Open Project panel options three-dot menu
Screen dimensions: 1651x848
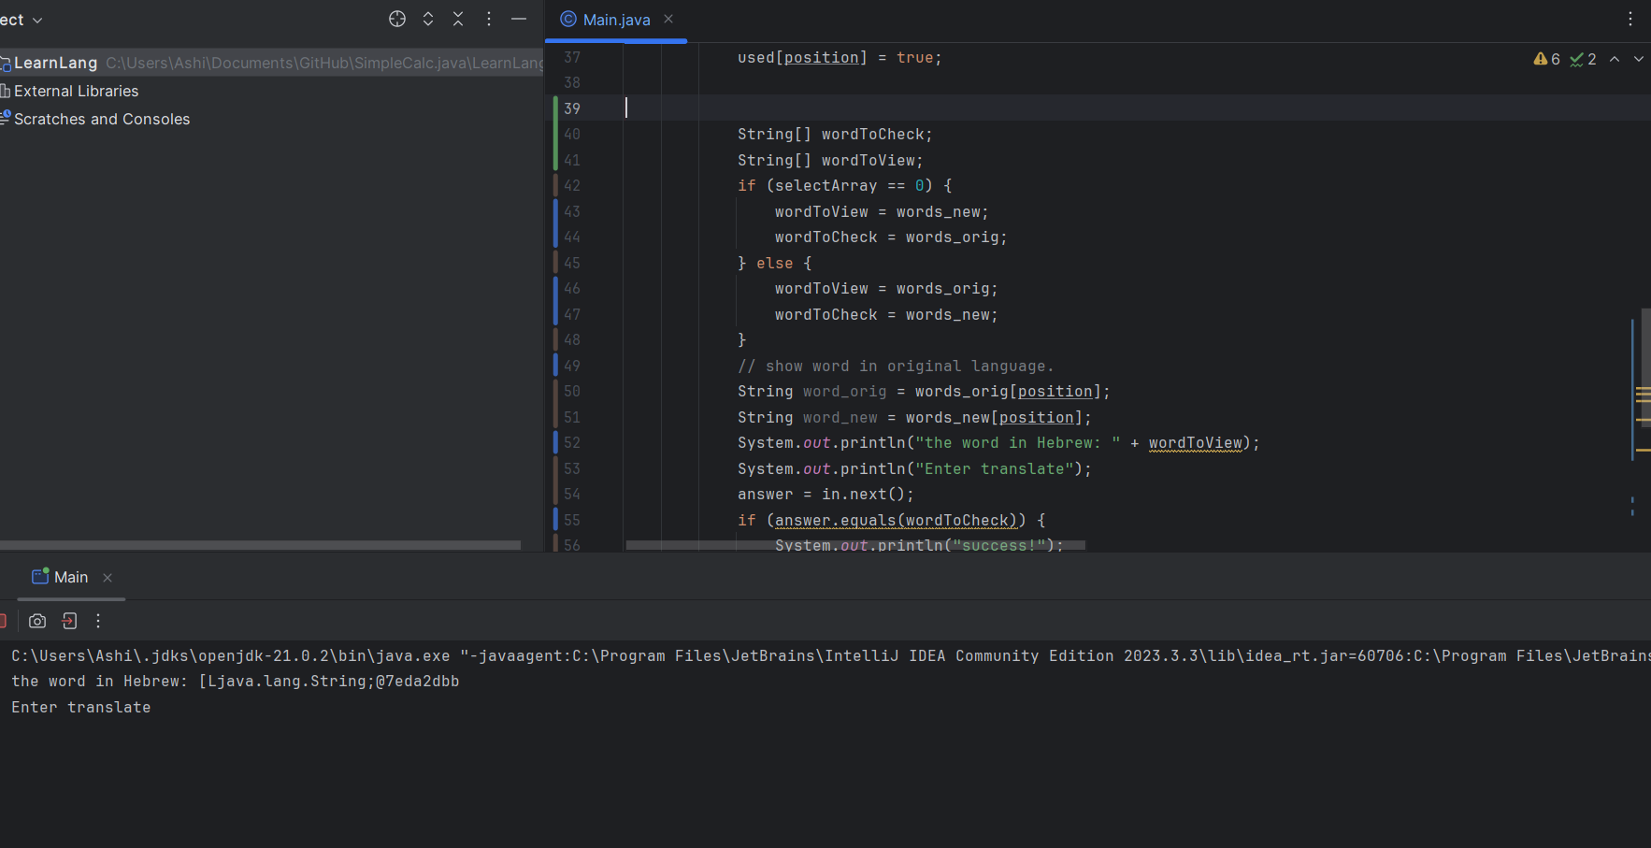[x=489, y=19]
